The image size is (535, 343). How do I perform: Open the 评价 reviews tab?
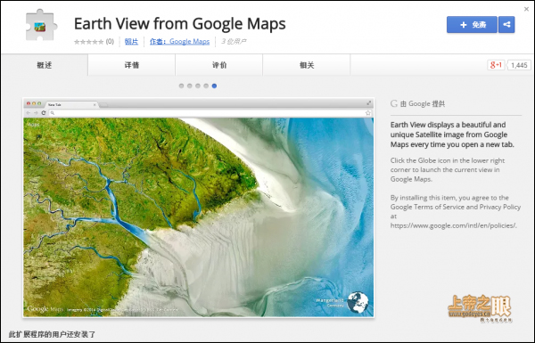click(x=219, y=65)
